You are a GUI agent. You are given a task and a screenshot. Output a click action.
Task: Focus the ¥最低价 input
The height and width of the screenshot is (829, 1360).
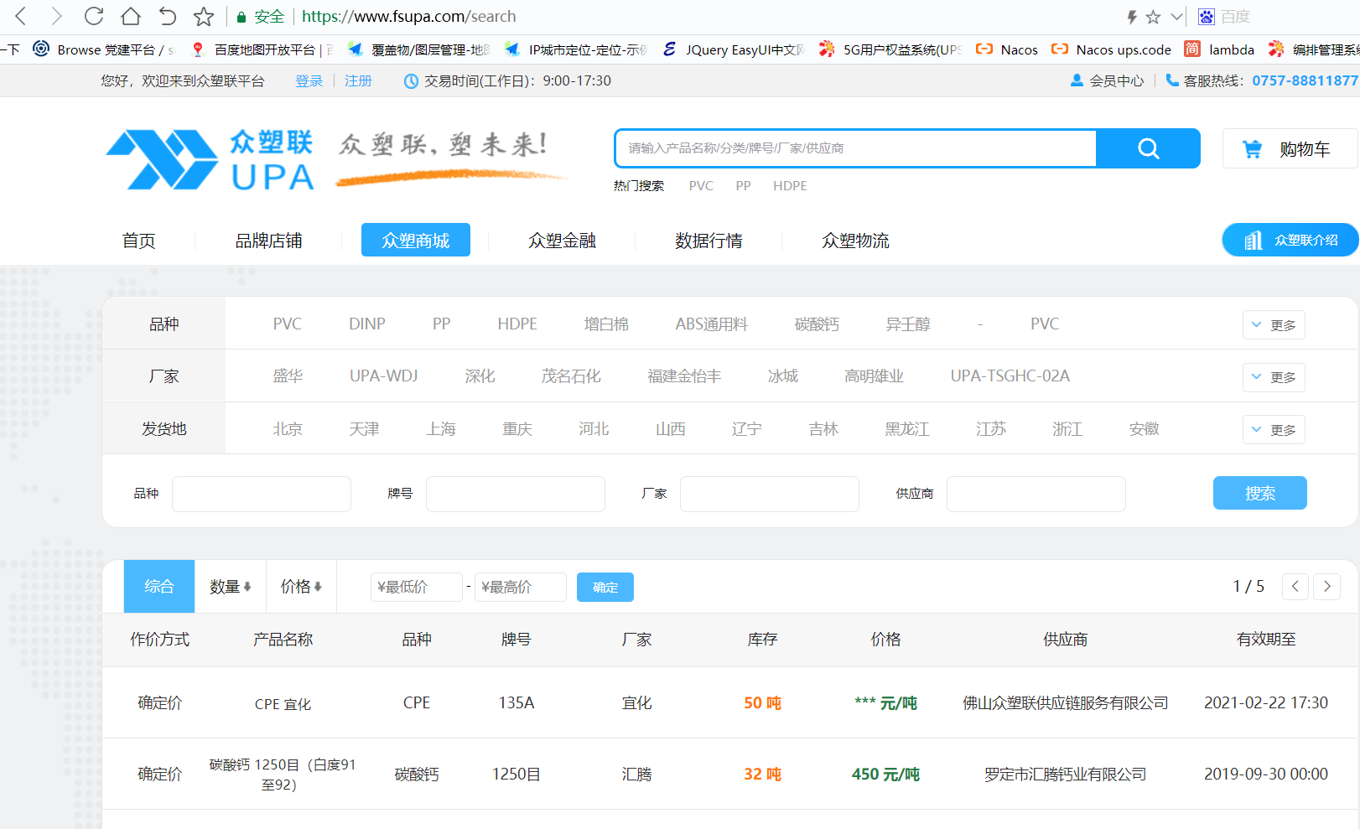click(417, 587)
